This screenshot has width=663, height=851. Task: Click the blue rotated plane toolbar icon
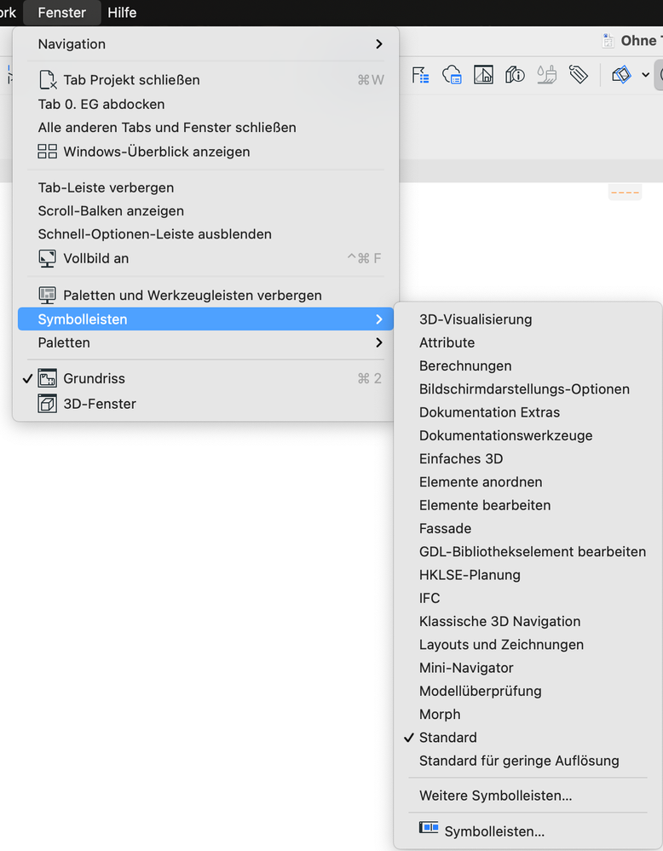click(621, 75)
